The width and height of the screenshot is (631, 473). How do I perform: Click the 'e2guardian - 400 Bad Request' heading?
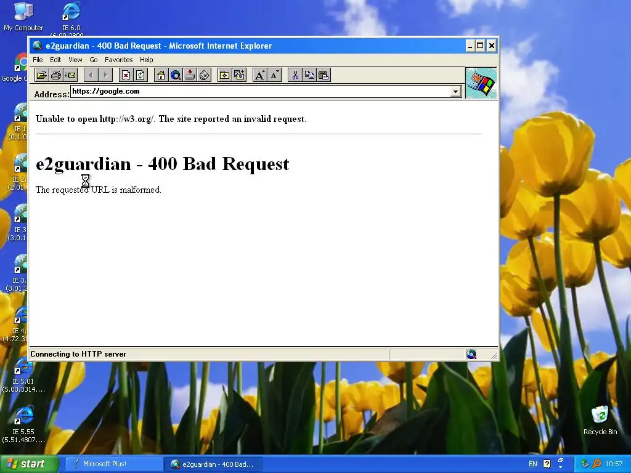[x=163, y=164]
